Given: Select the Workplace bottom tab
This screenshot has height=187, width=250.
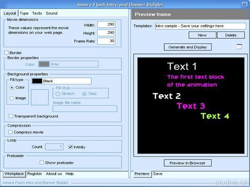Looking at the screenshot, I should tap(14, 174).
